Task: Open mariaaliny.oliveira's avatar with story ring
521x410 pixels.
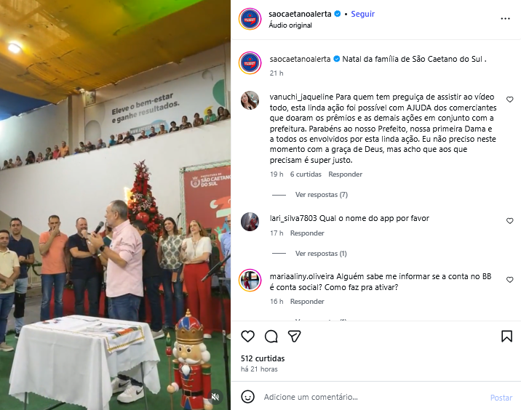Action: pyautogui.click(x=250, y=280)
